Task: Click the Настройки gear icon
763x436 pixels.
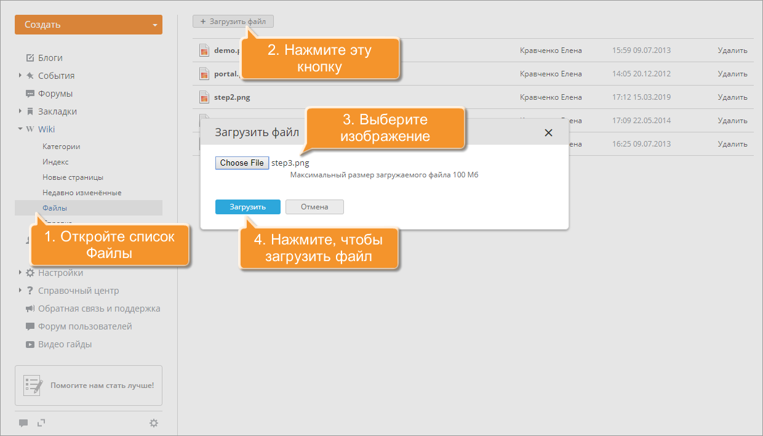Action: point(30,273)
